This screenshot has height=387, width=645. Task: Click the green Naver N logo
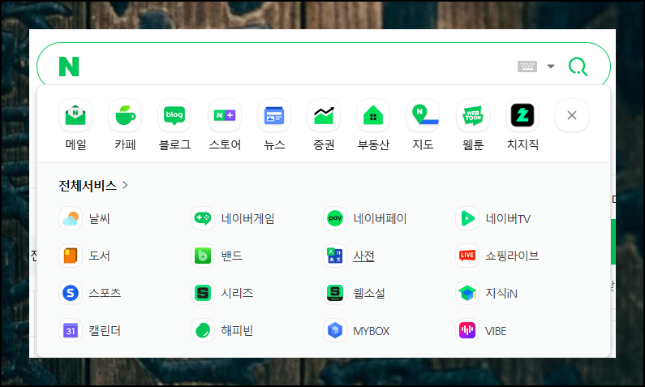click(69, 67)
